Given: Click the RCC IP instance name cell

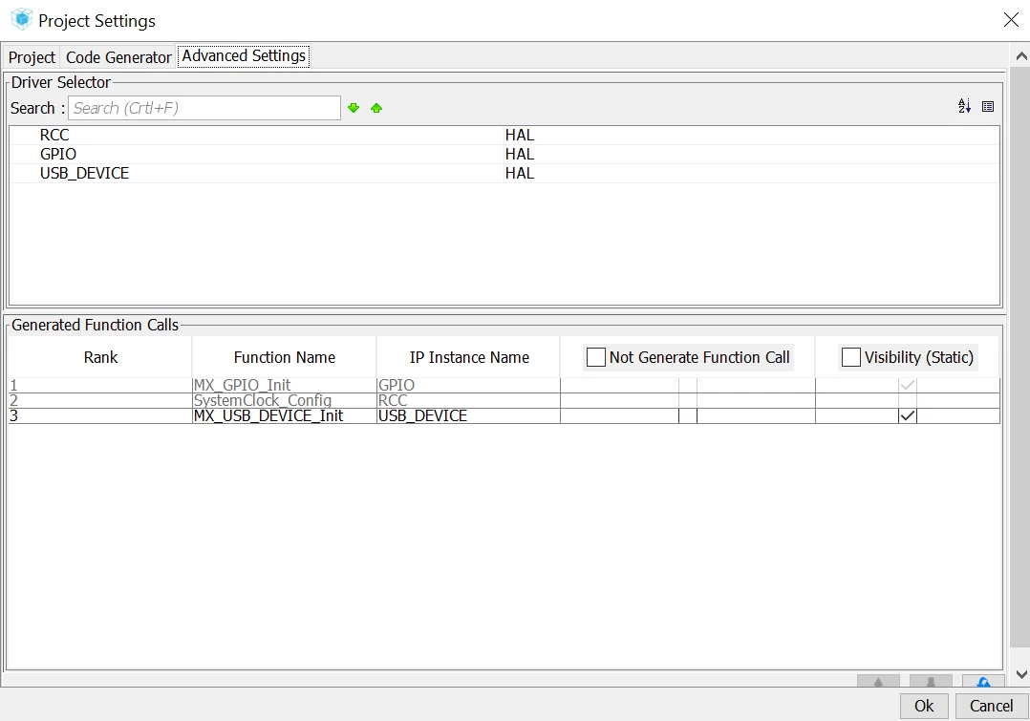Looking at the screenshot, I should pyautogui.click(x=468, y=400).
